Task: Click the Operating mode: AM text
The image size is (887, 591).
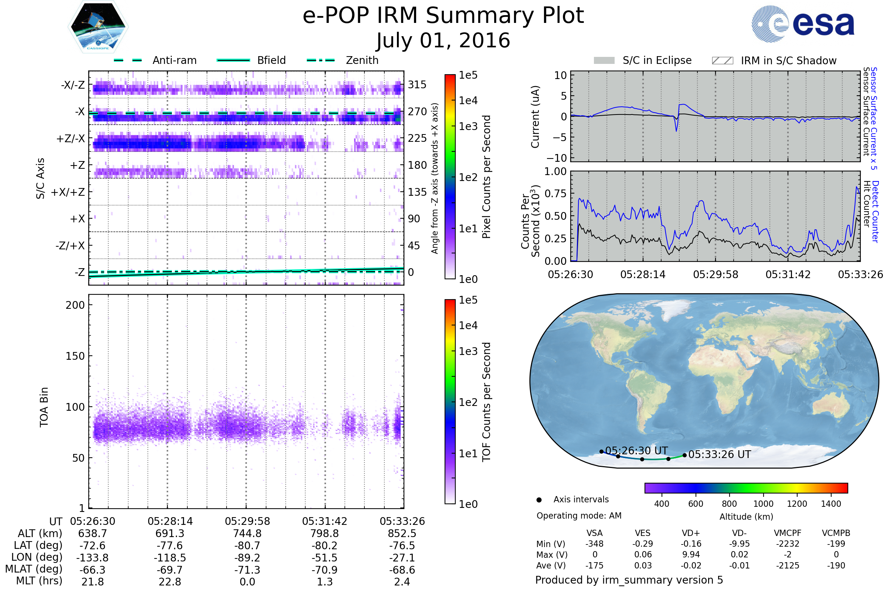Action: 579,516
